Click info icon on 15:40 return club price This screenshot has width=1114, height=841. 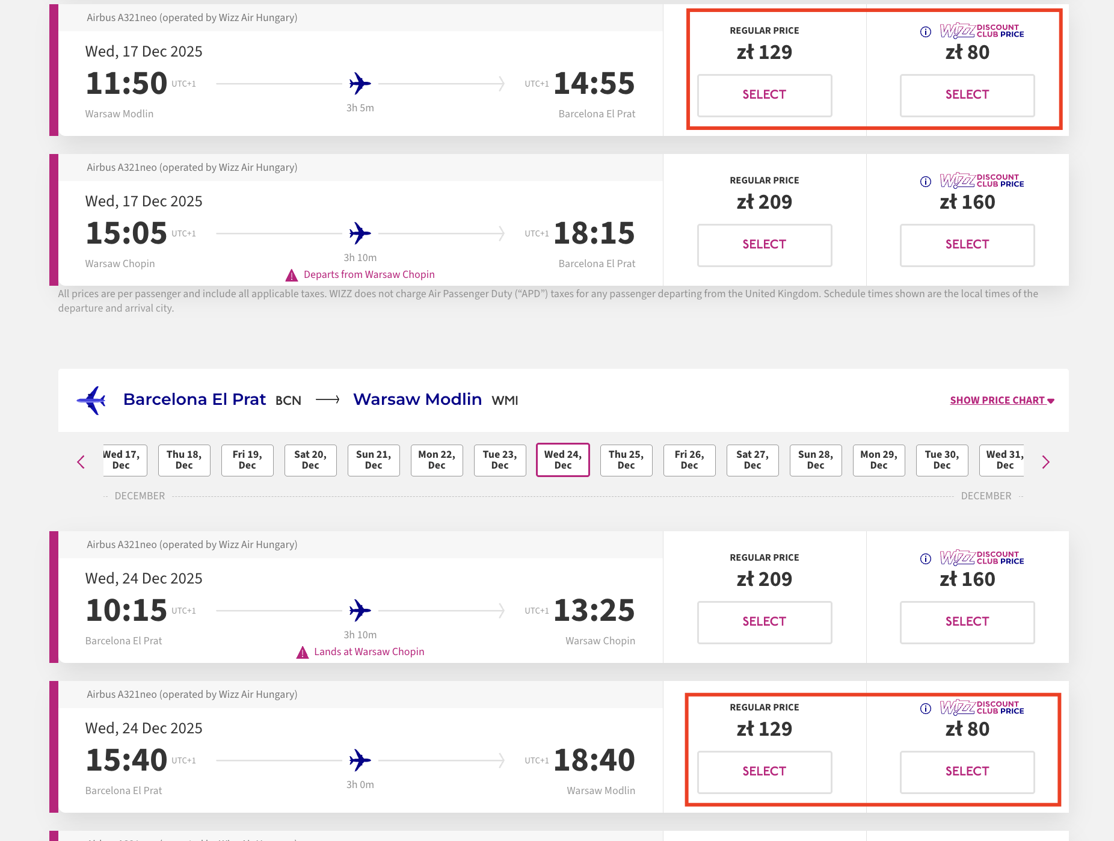point(926,709)
